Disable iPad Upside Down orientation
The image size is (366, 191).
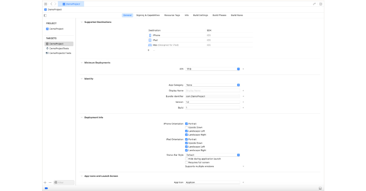[x=187, y=143]
